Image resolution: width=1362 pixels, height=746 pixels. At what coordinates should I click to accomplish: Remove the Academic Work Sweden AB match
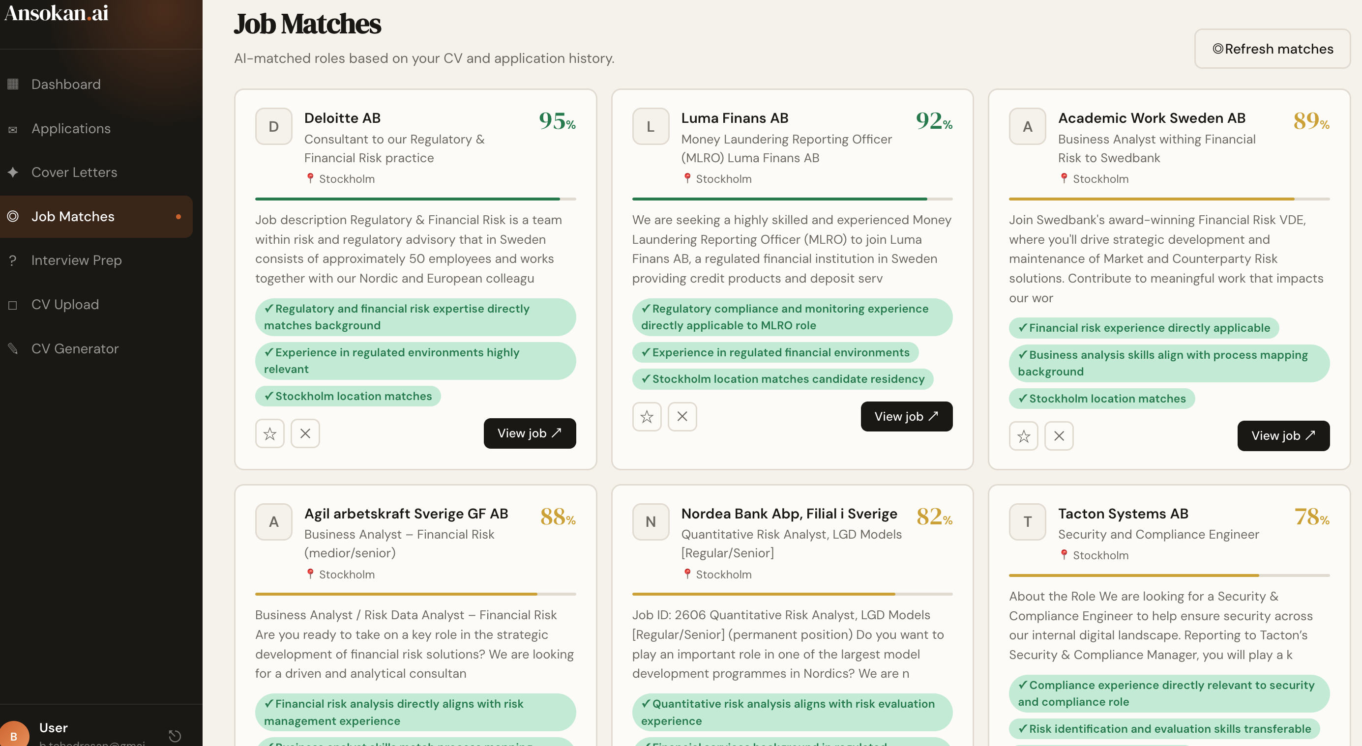coord(1059,436)
